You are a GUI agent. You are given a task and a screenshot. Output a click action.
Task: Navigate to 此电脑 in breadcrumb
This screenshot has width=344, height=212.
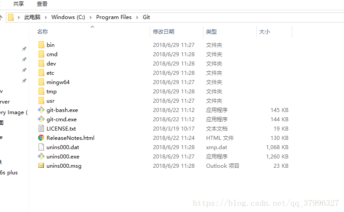(32, 17)
